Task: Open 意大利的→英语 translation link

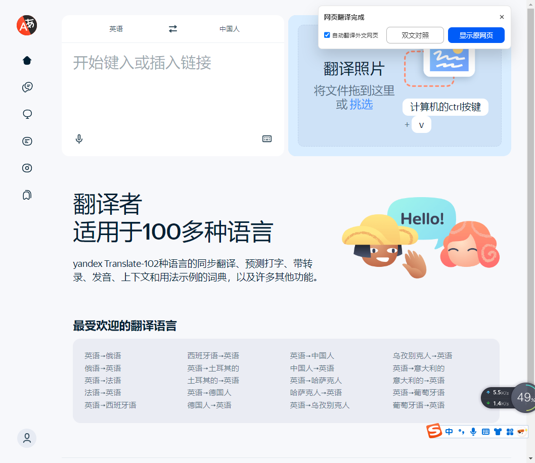Action: pos(419,381)
